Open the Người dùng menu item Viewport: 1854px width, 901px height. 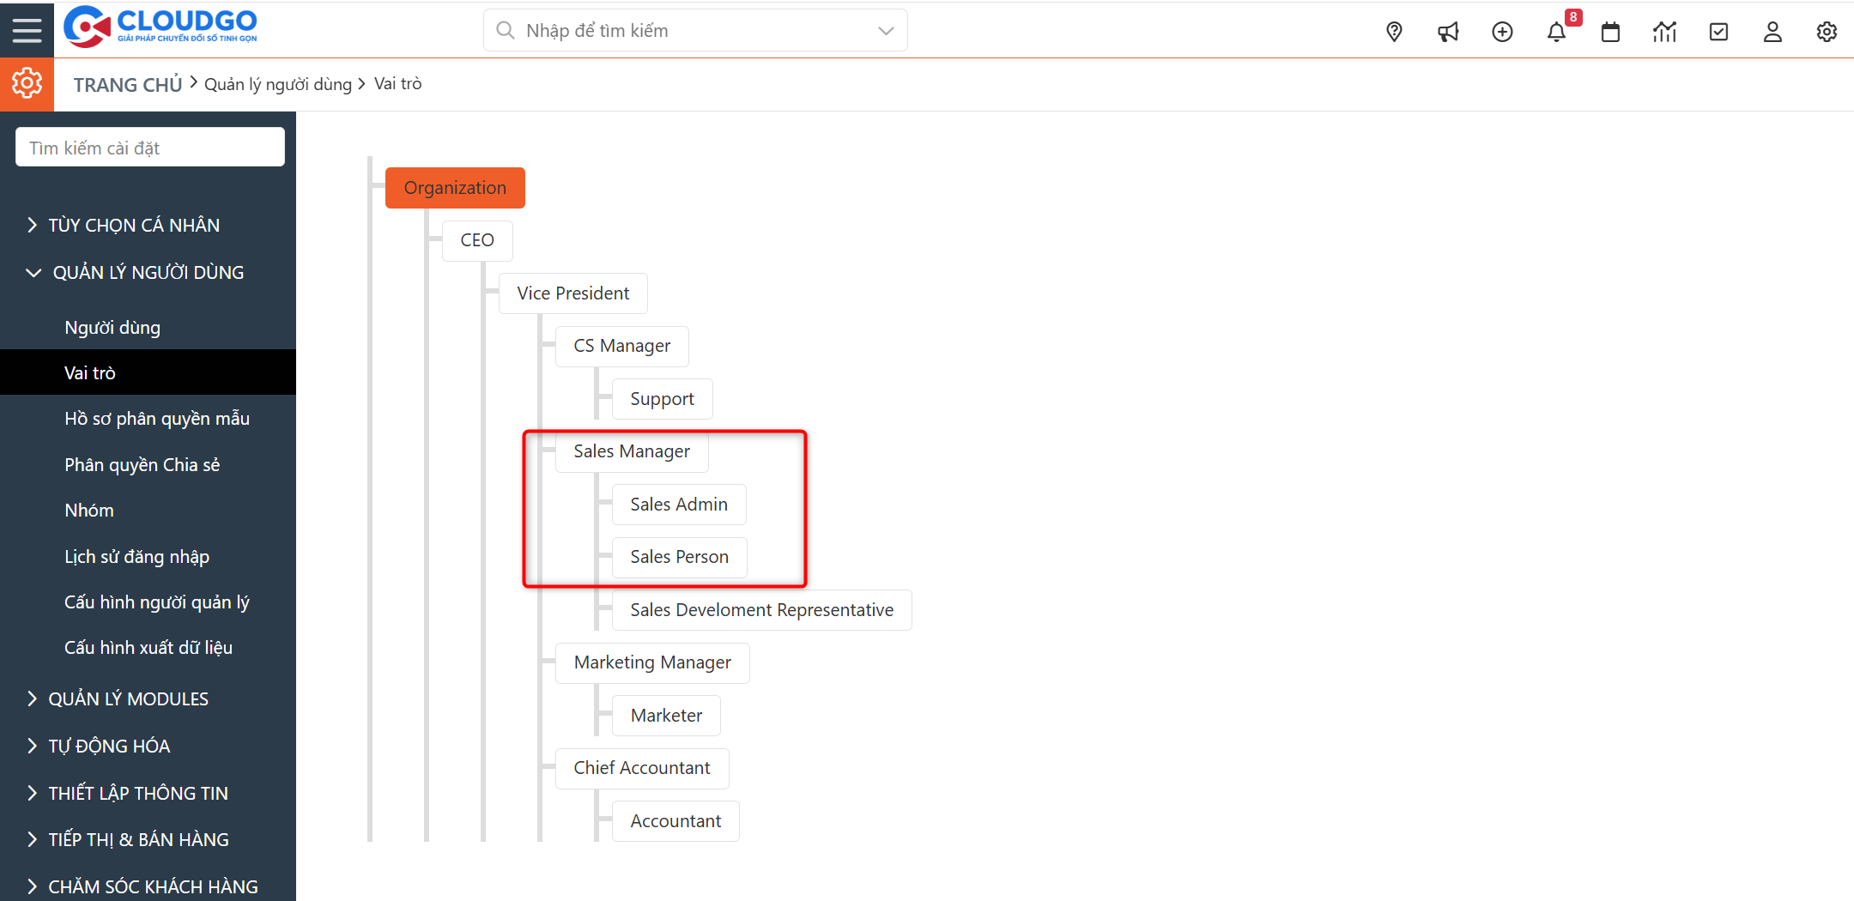click(x=112, y=327)
